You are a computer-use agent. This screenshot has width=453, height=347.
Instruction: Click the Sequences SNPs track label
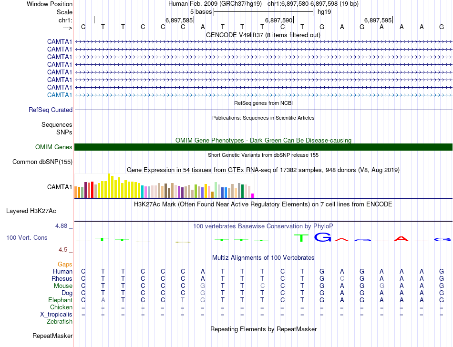[x=57, y=129]
